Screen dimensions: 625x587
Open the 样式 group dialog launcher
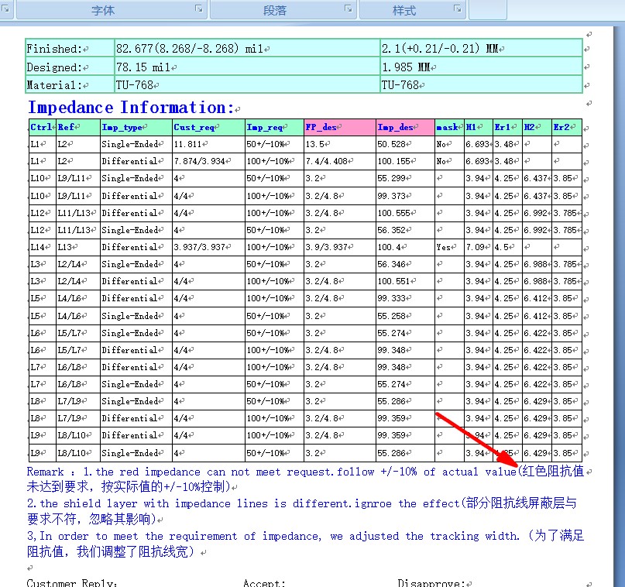tap(457, 9)
